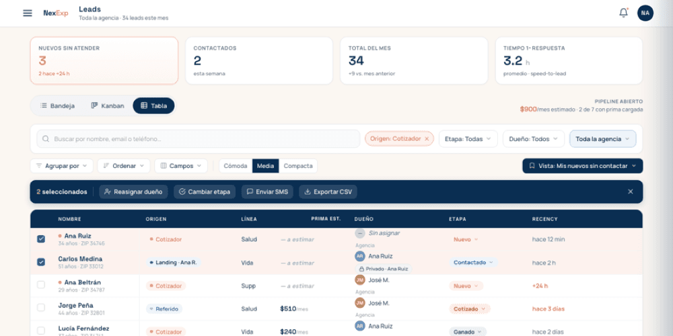Switch to the Bandeja view tab

tap(57, 106)
